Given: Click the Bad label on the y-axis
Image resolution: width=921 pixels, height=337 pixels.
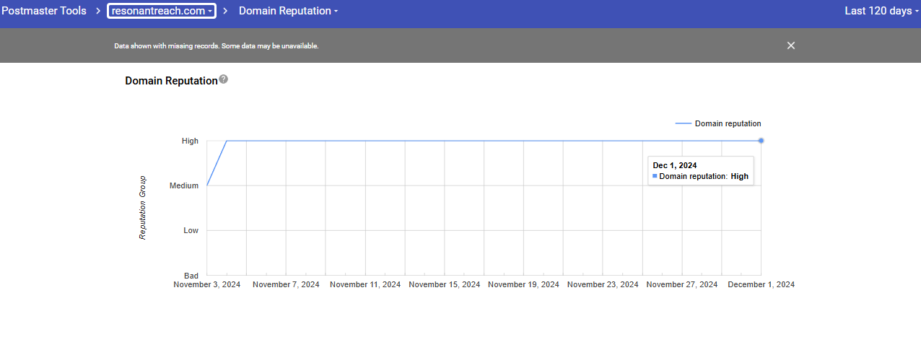Looking at the screenshot, I should pyautogui.click(x=191, y=276).
